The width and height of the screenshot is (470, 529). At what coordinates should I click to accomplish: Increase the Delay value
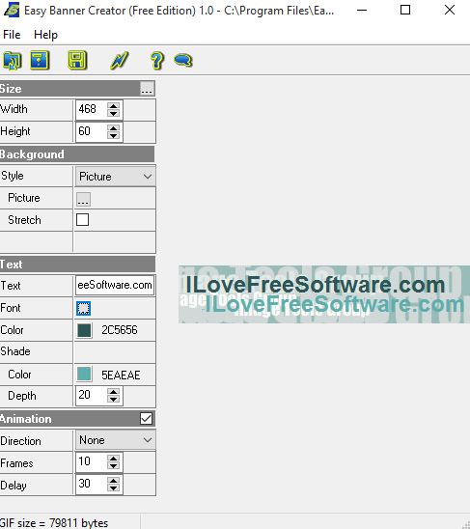click(113, 480)
